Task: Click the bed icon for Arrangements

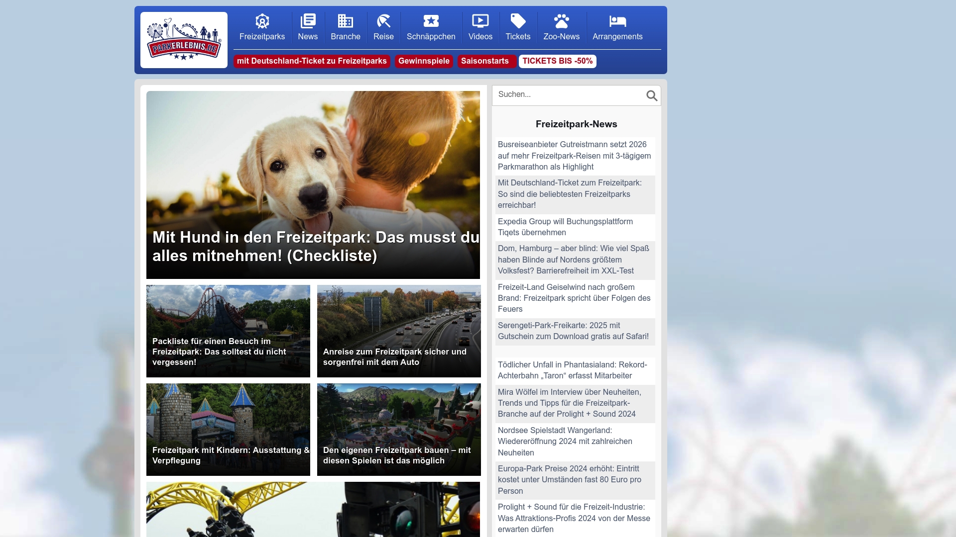Action: point(617,21)
